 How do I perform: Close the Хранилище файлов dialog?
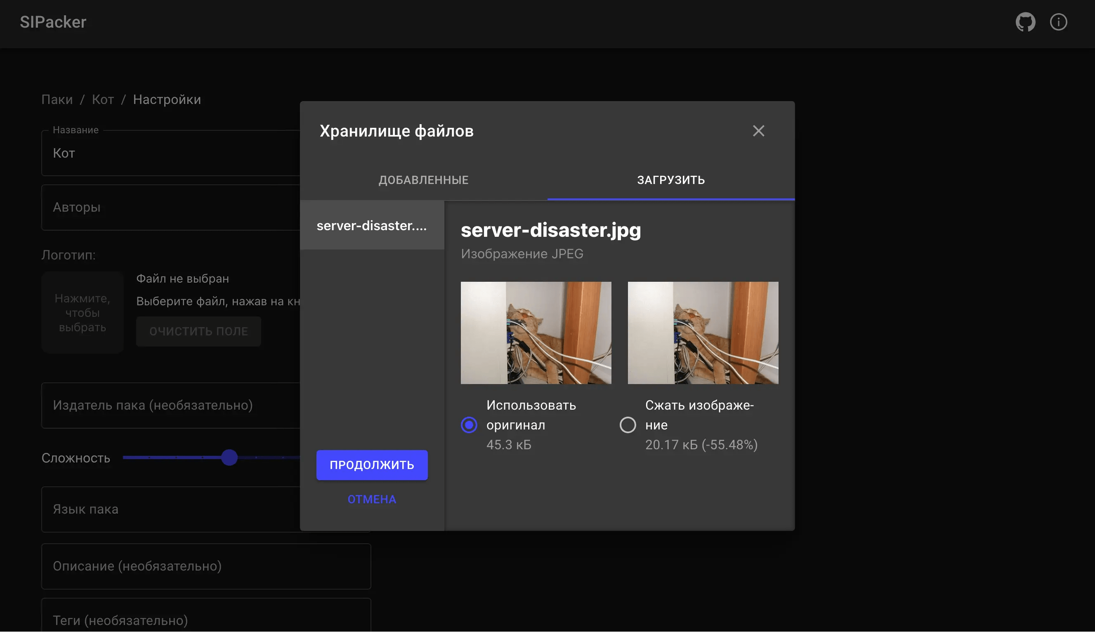759,131
